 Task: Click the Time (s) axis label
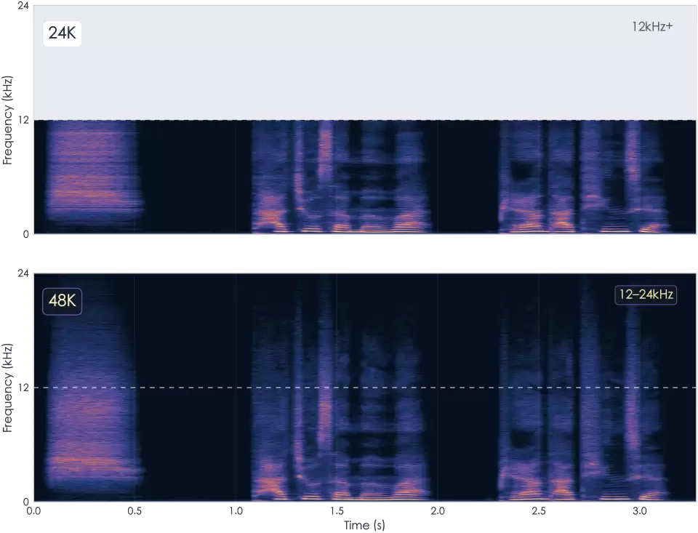pos(364,526)
